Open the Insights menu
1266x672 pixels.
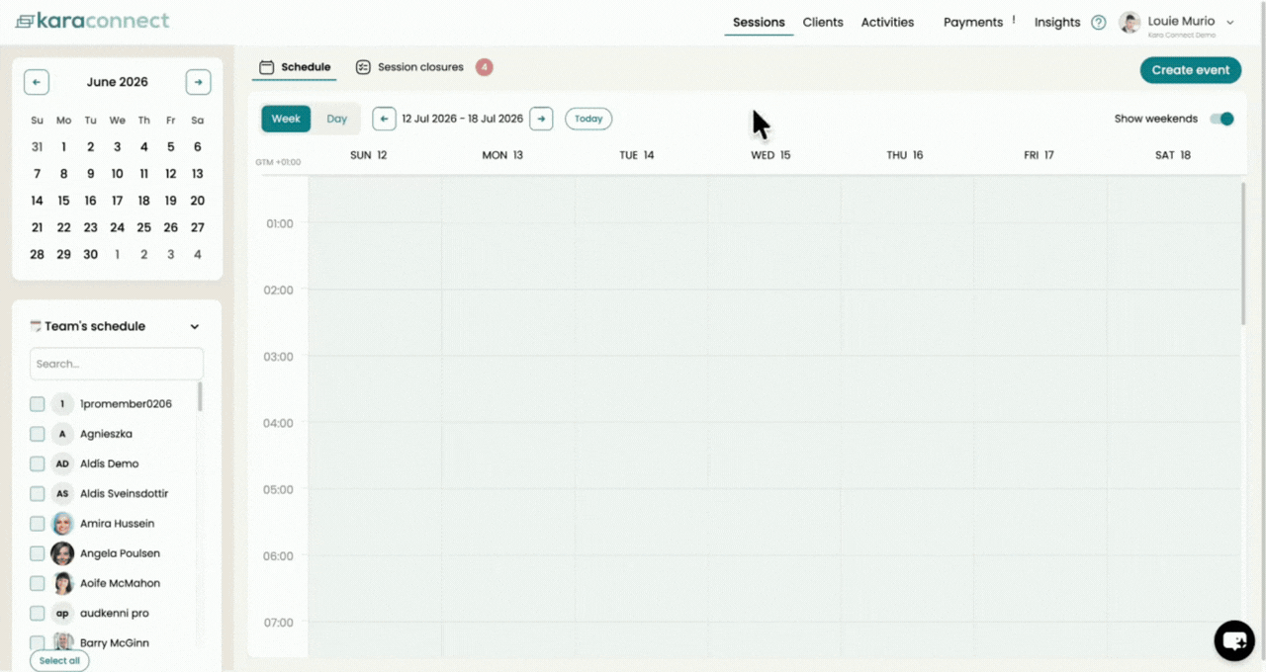[x=1057, y=22]
